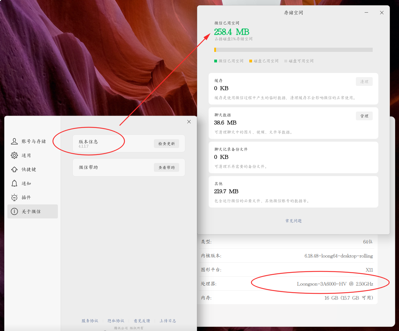Click the 16 GB memory value
This screenshot has width=399, height=331.
(349, 298)
